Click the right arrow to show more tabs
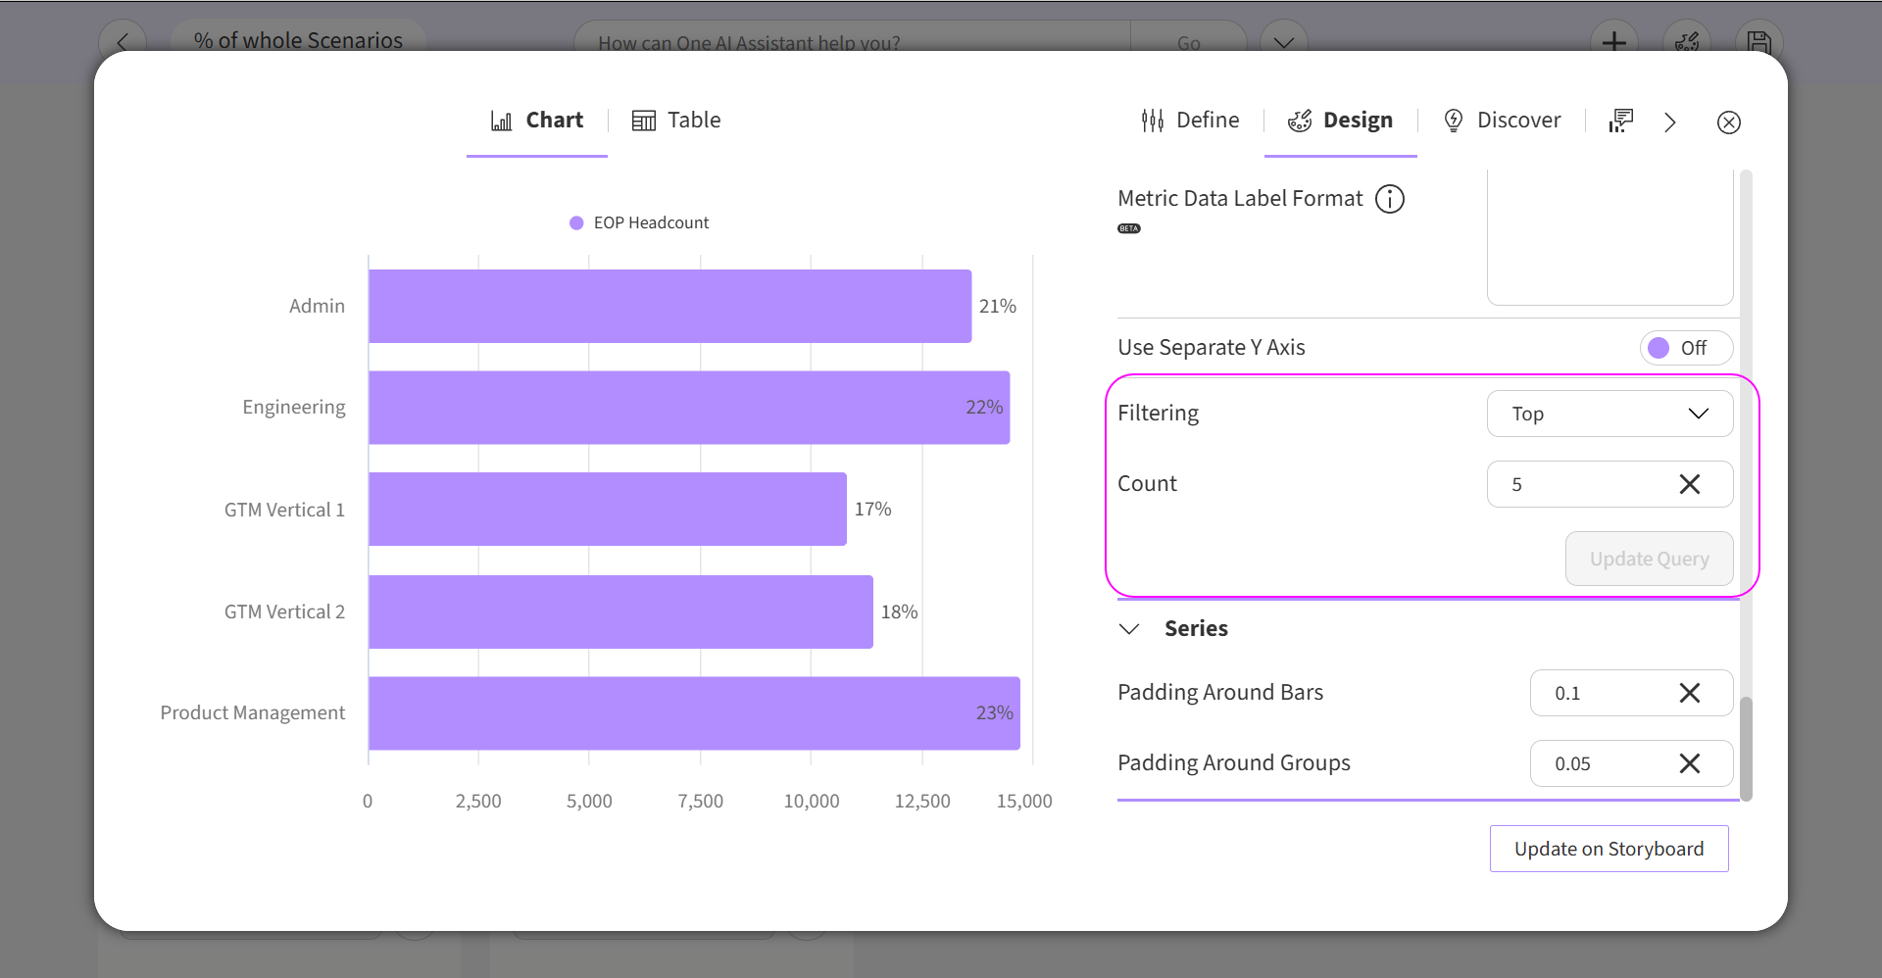 [x=1670, y=122]
